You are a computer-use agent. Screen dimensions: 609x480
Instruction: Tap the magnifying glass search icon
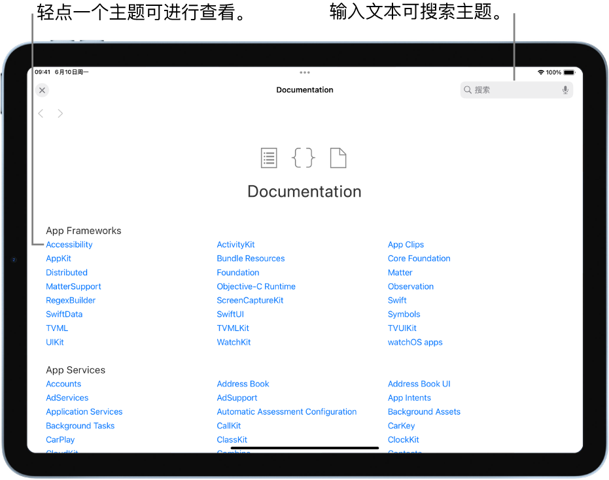pyautogui.click(x=468, y=90)
